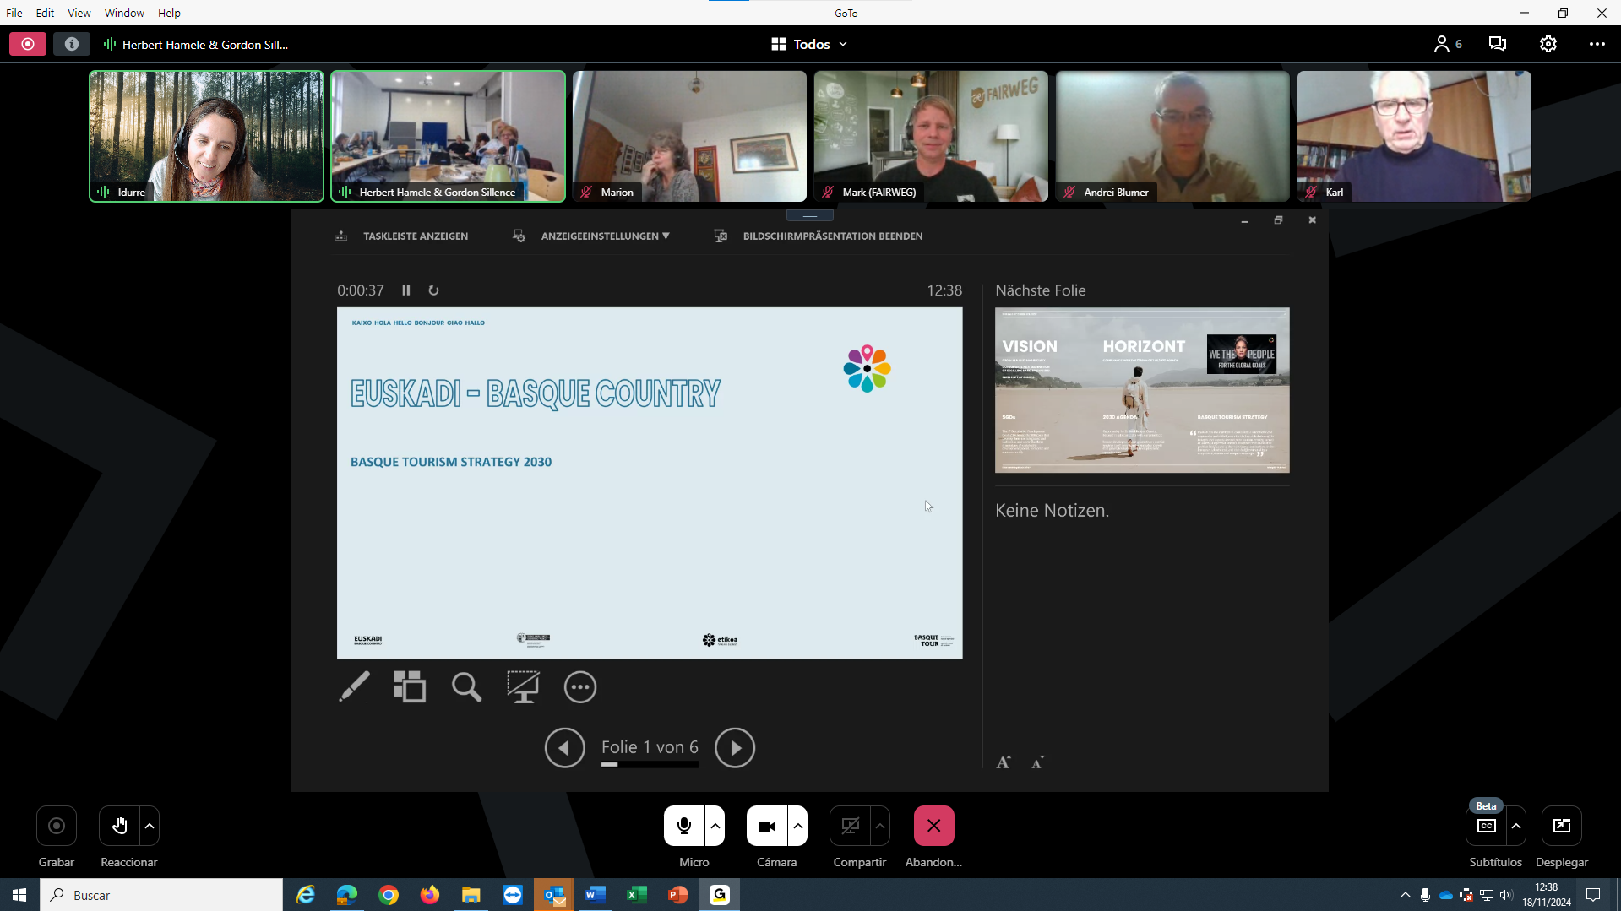Screen dimensions: 1621x911
Task: Increase notes text size
Action: [x=1004, y=762]
